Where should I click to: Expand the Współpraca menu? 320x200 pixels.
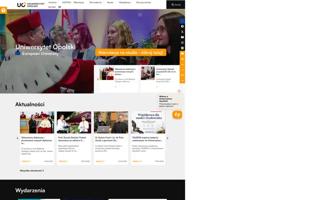(x=125, y=2)
